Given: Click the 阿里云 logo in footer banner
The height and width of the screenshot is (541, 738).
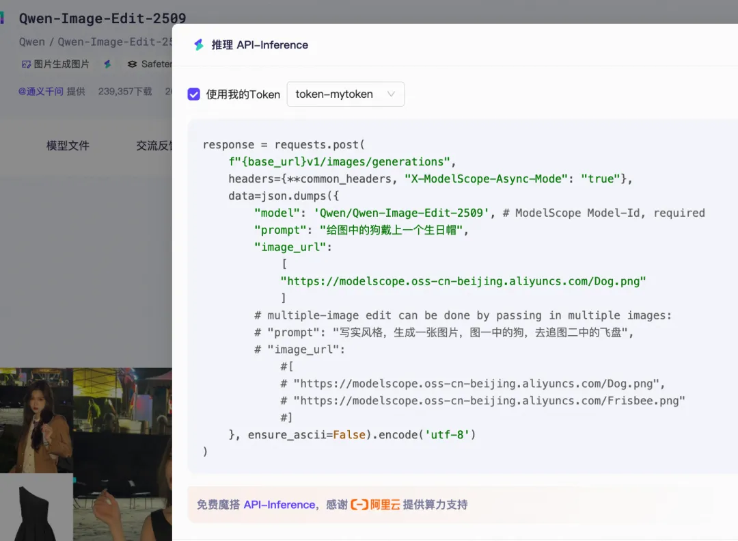Looking at the screenshot, I should pyautogui.click(x=375, y=505).
